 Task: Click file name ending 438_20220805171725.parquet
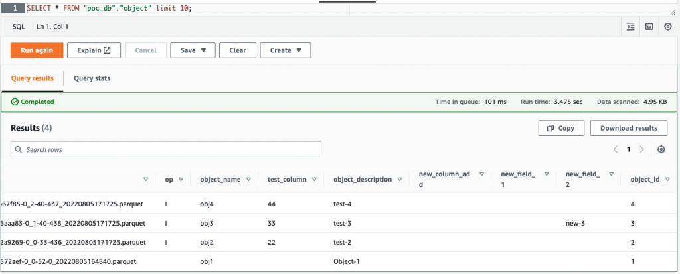click(73, 224)
